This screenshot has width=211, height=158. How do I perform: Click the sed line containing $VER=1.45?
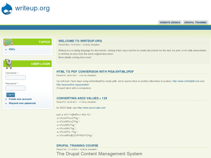point(74,115)
